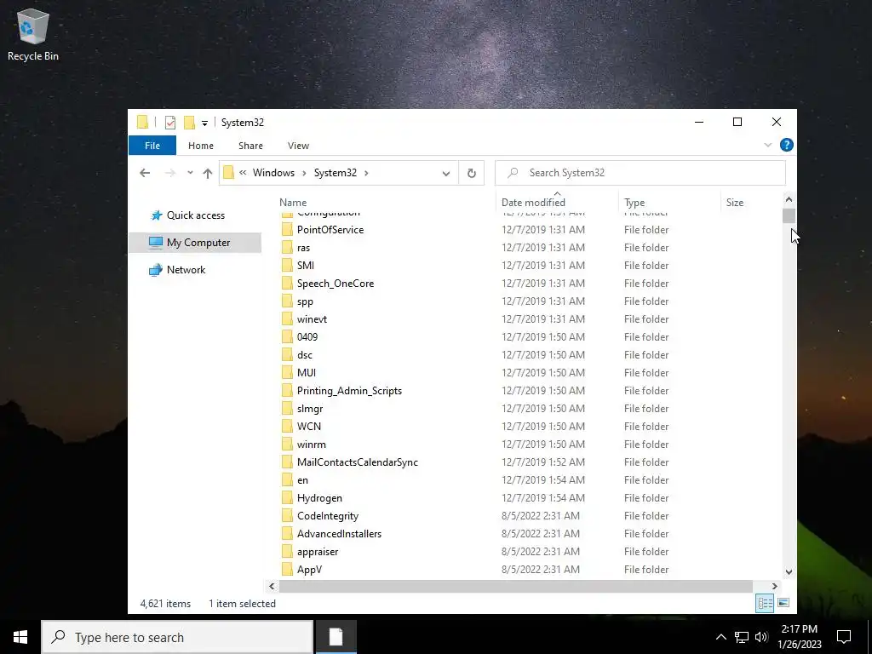Click the horizontal scrollbar left arrow
This screenshot has height=654, width=872.
(272, 586)
